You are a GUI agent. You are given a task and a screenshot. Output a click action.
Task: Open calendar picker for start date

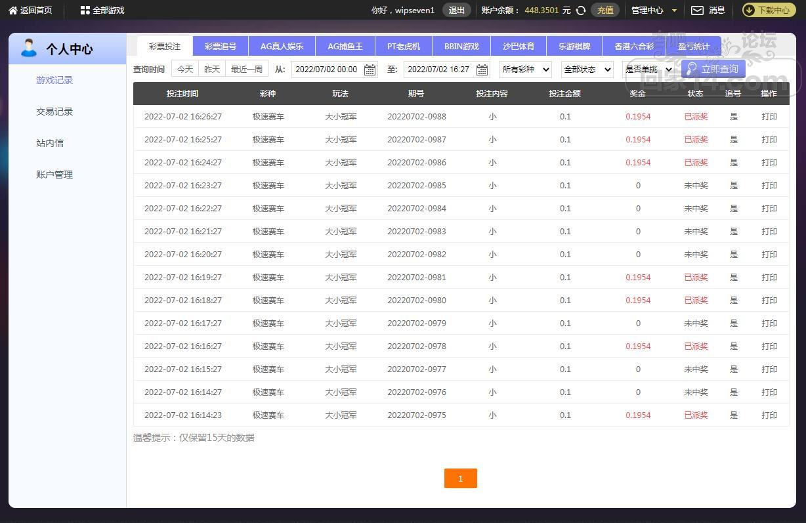pos(370,70)
